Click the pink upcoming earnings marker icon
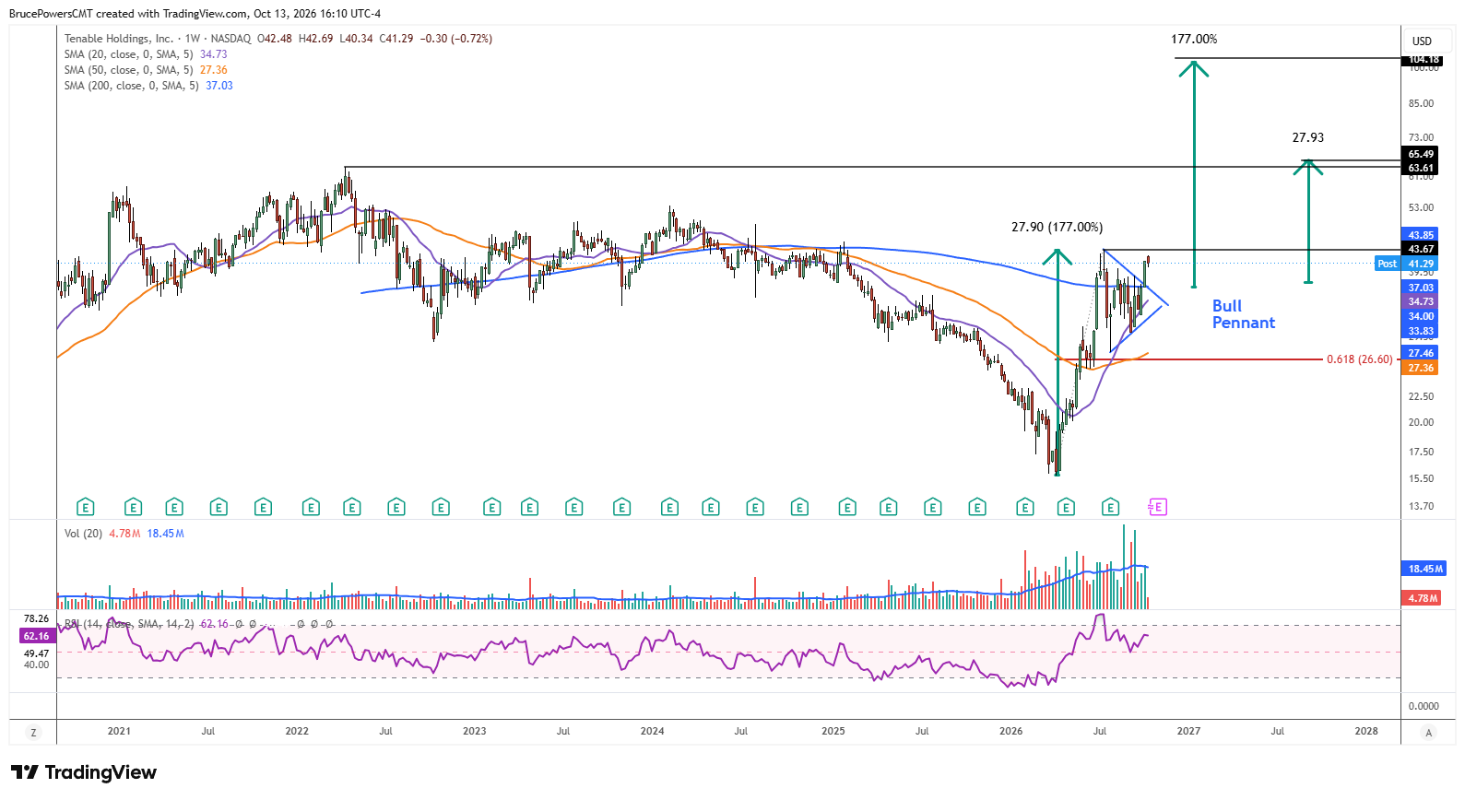Screen dimensions: 1465x800 1157,507
